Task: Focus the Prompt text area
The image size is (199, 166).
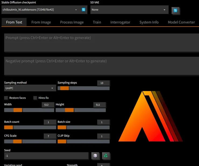Action: click(x=102, y=43)
